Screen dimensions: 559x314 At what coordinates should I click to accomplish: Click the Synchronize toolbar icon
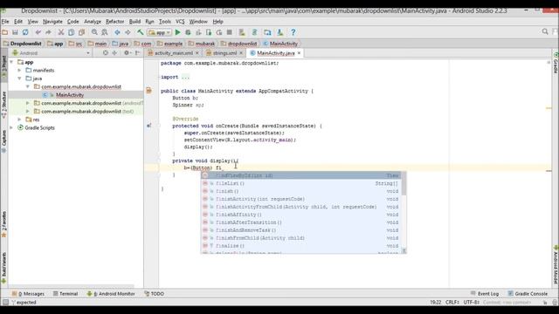[x=25, y=32]
